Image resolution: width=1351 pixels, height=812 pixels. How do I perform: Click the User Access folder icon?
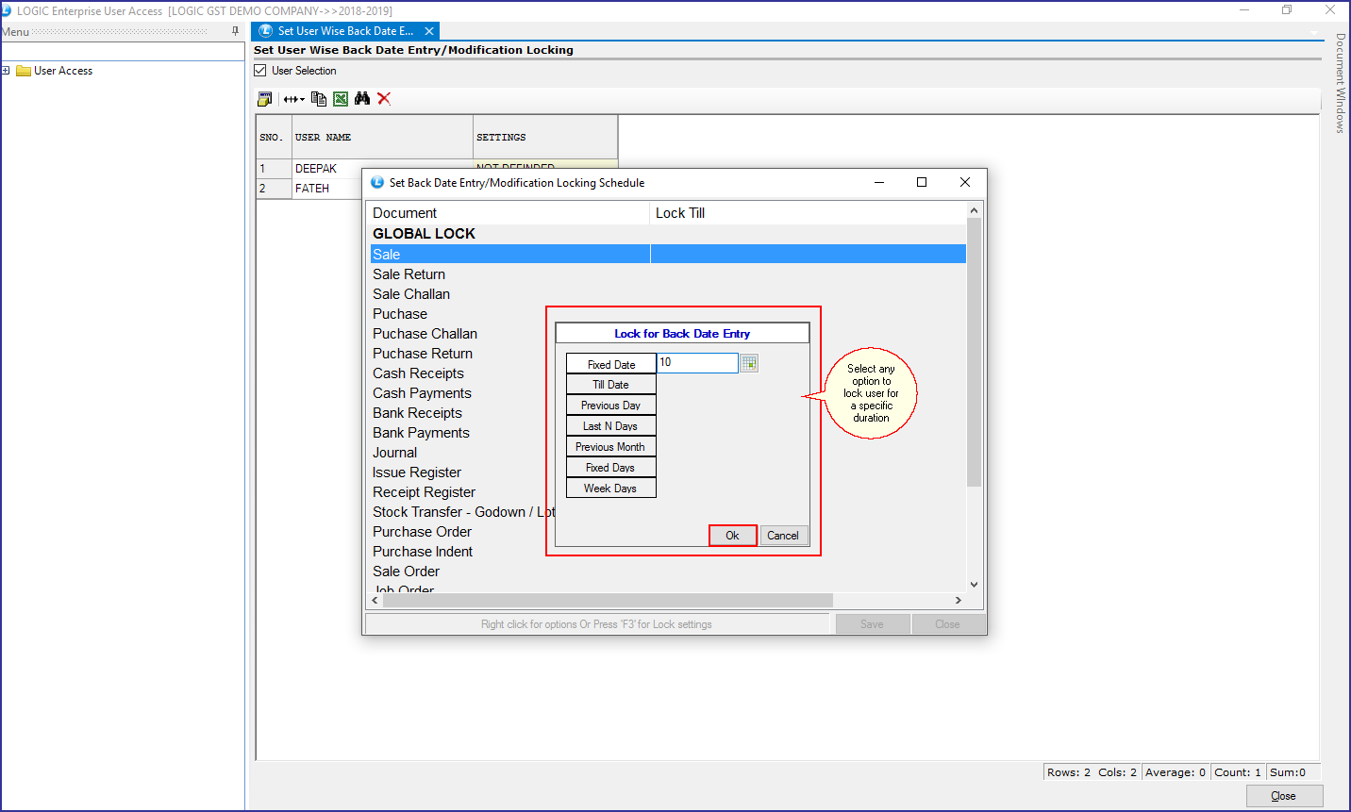tap(24, 71)
